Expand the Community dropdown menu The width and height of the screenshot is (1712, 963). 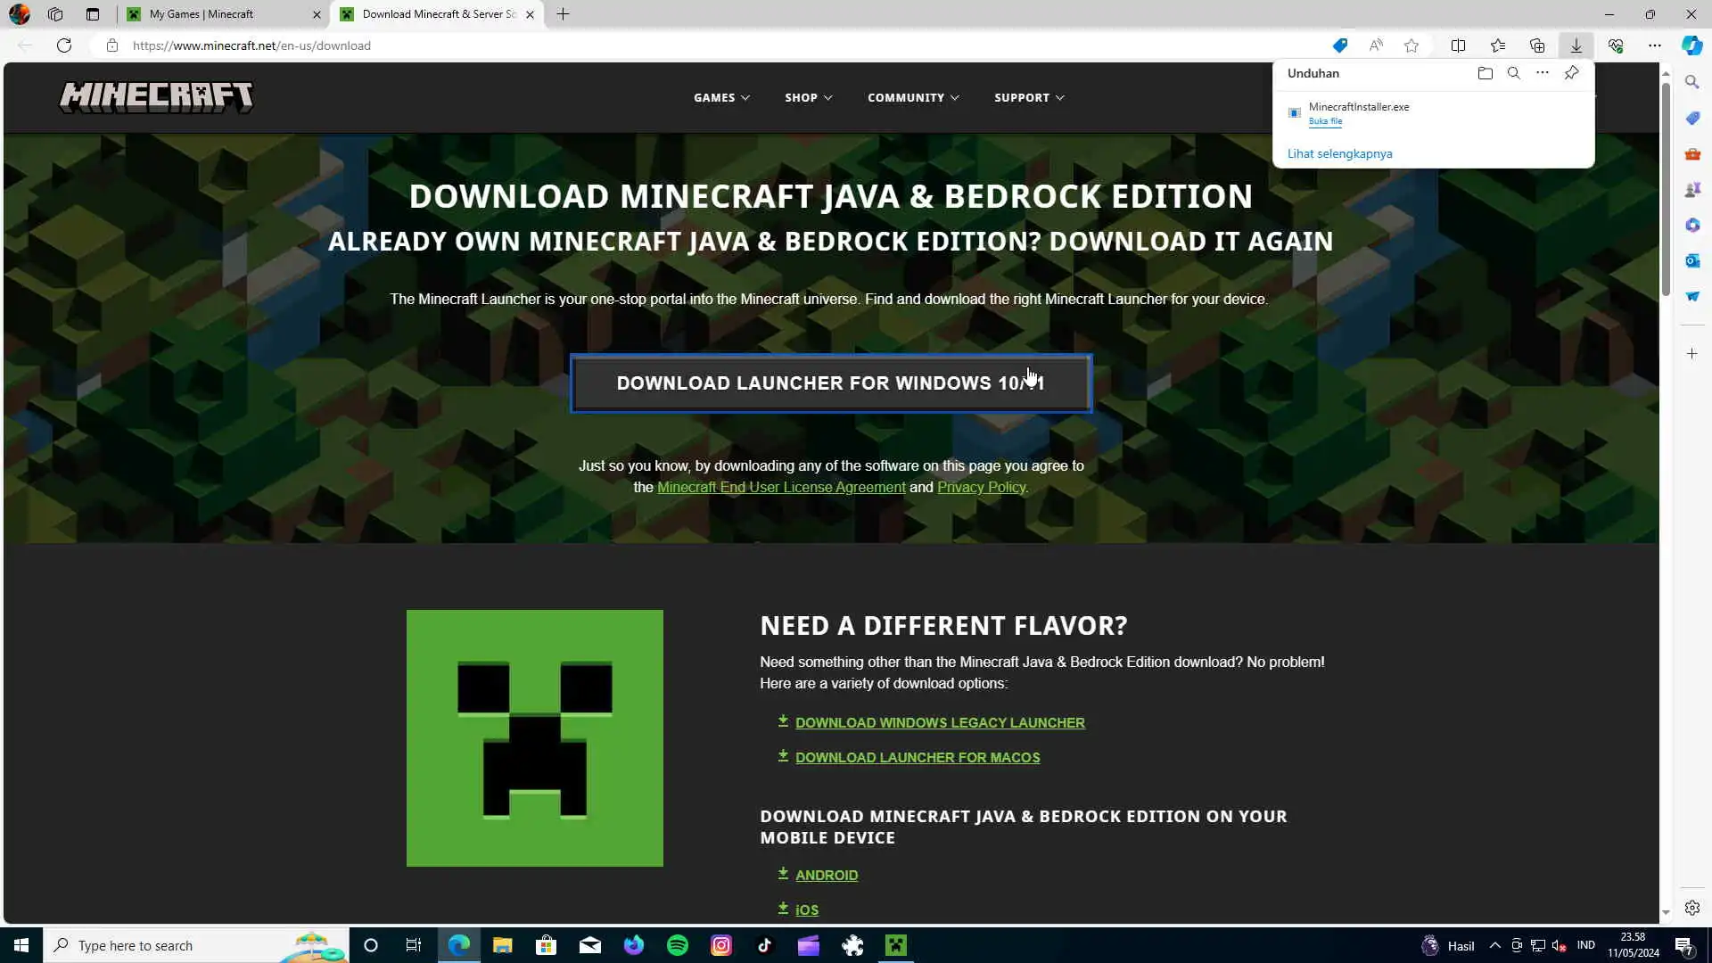(x=912, y=97)
